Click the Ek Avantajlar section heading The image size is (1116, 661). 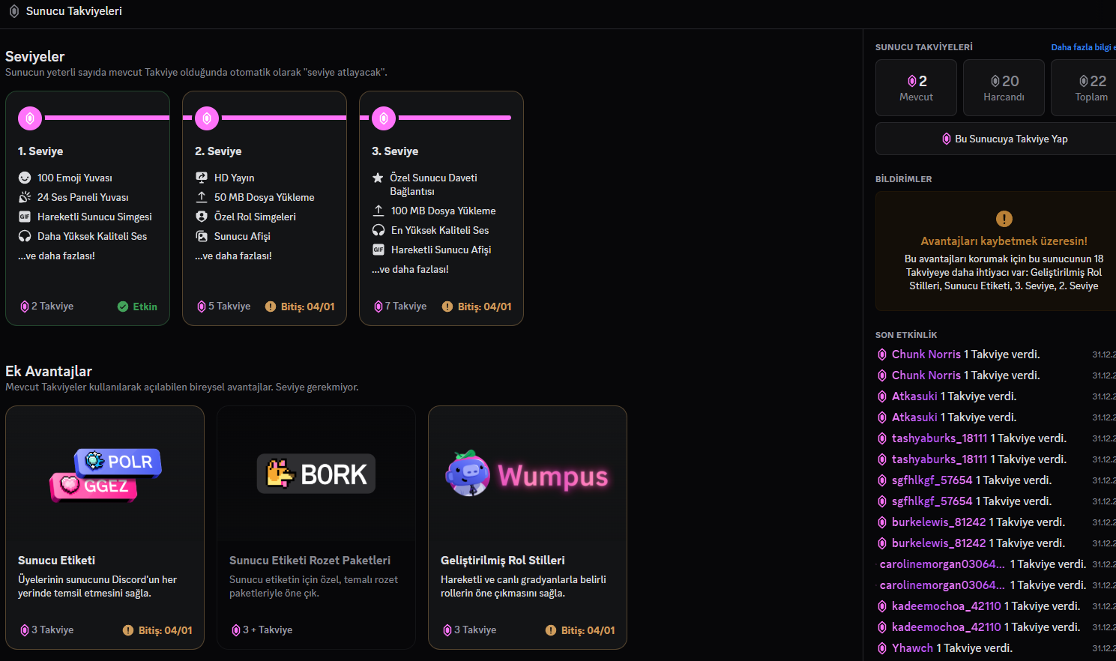tap(49, 371)
